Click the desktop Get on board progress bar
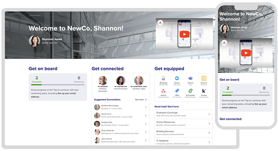The image size is (278, 151). pos(58,85)
